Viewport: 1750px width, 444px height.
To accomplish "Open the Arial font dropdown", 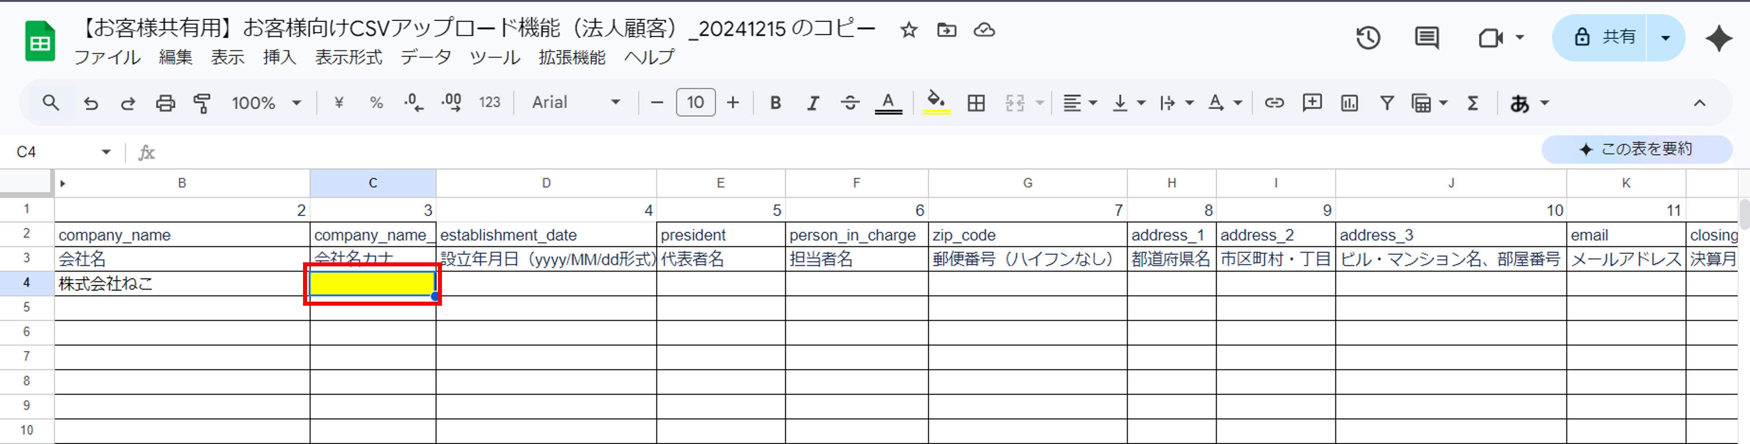I will (576, 103).
